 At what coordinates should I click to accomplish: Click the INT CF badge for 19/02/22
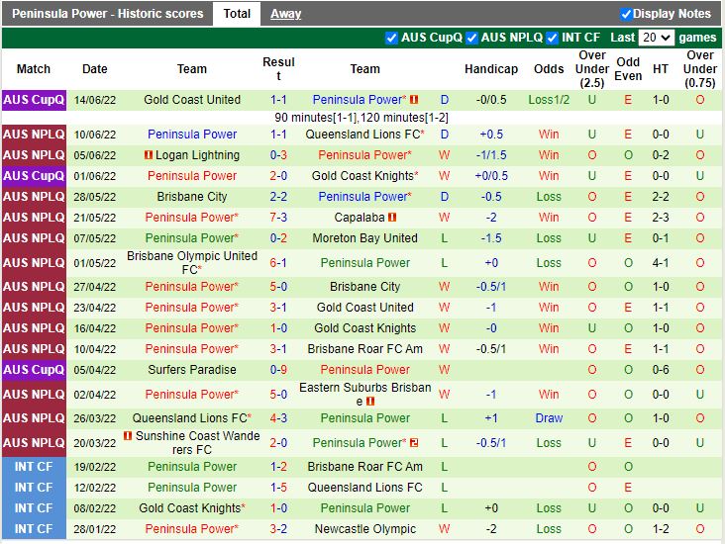click(x=34, y=467)
